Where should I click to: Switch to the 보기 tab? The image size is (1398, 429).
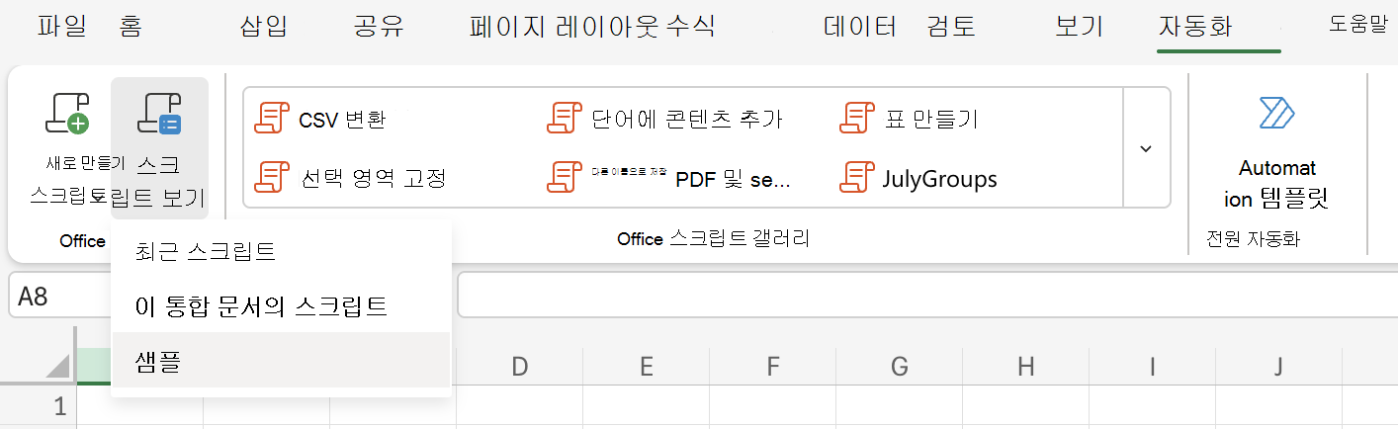(x=1080, y=26)
